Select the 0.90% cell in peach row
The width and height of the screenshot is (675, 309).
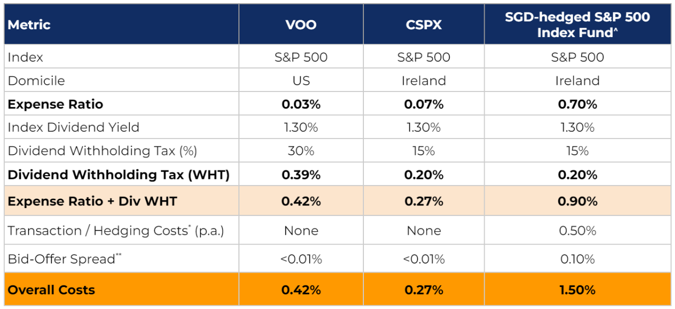click(577, 201)
